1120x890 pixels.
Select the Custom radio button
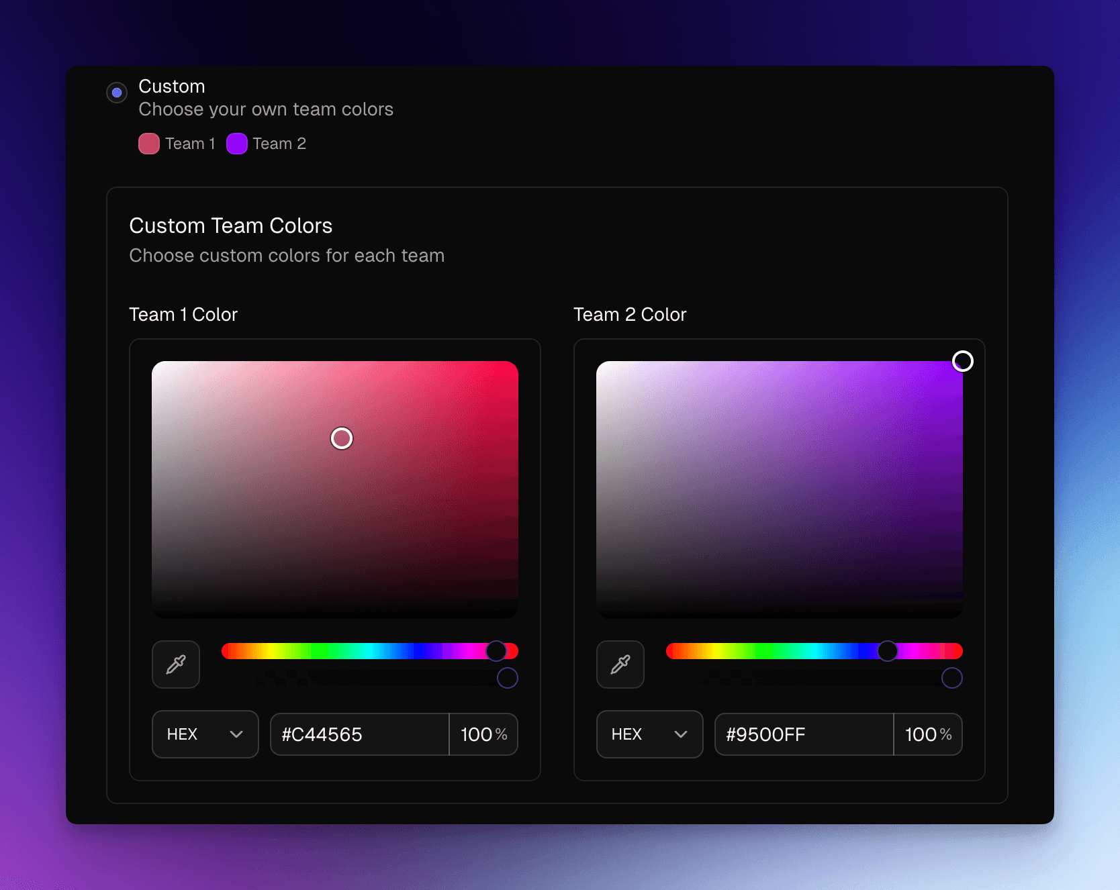(116, 92)
